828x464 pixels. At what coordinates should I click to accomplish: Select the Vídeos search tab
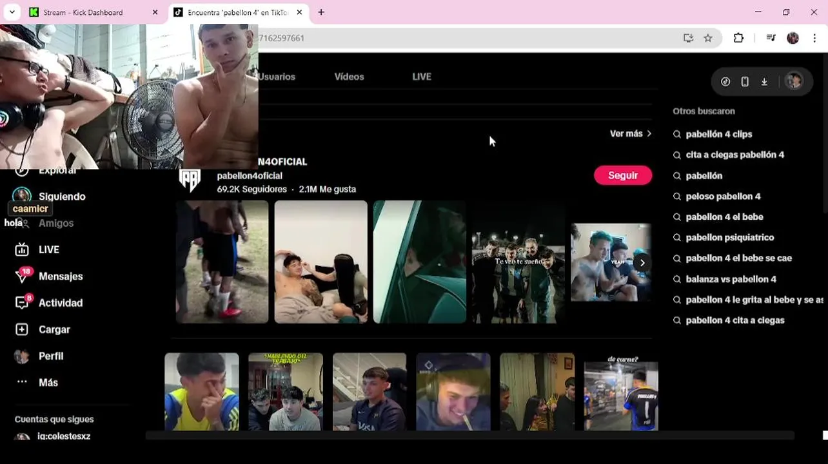point(349,76)
